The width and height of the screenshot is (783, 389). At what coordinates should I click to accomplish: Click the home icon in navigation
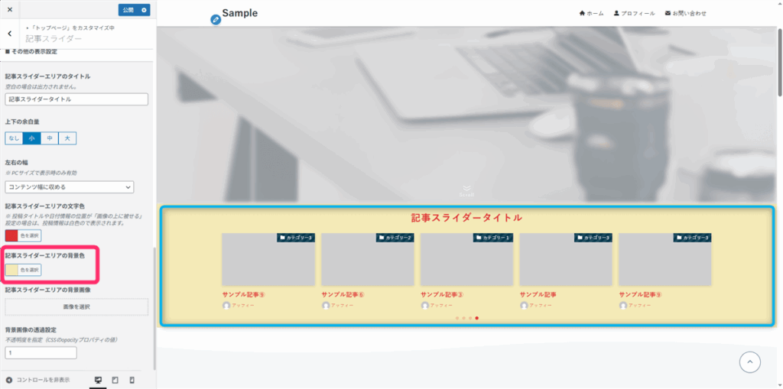coord(582,14)
